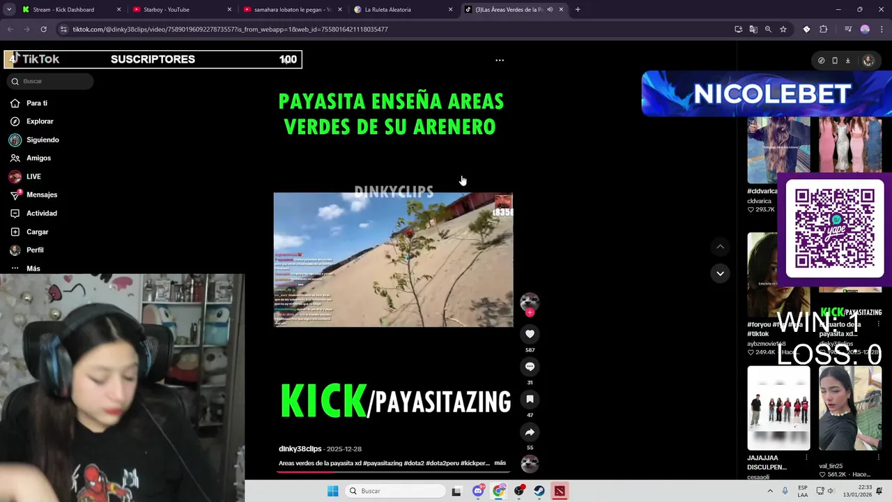Share the video with the arrow icon
892x502 pixels.
coord(530,432)
